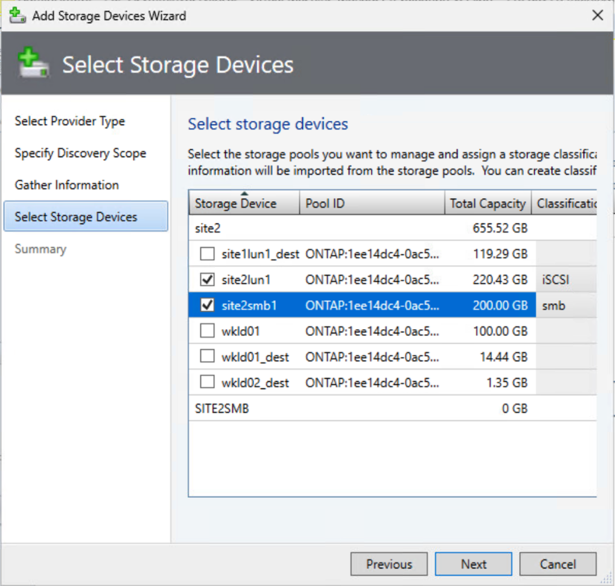Sort by the Storage Device column header

click(244, 204)
